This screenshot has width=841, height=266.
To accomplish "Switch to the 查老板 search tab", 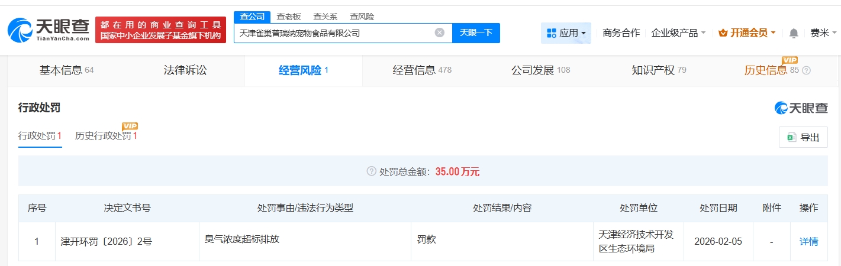I will (289, 17).
